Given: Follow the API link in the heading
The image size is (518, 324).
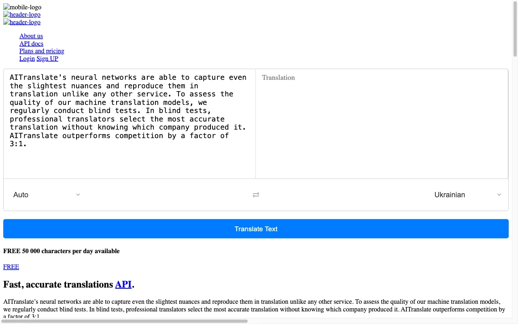Looking at the screenshot, I should point(123,284).
